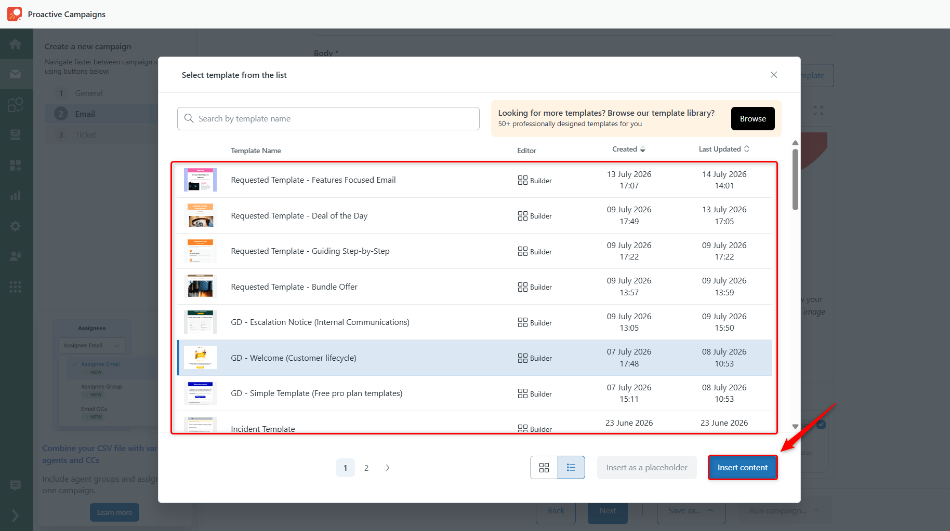Expand the sidebar with bottom chevron
This screenshot has width=950, height=531.
coord(15,515)
